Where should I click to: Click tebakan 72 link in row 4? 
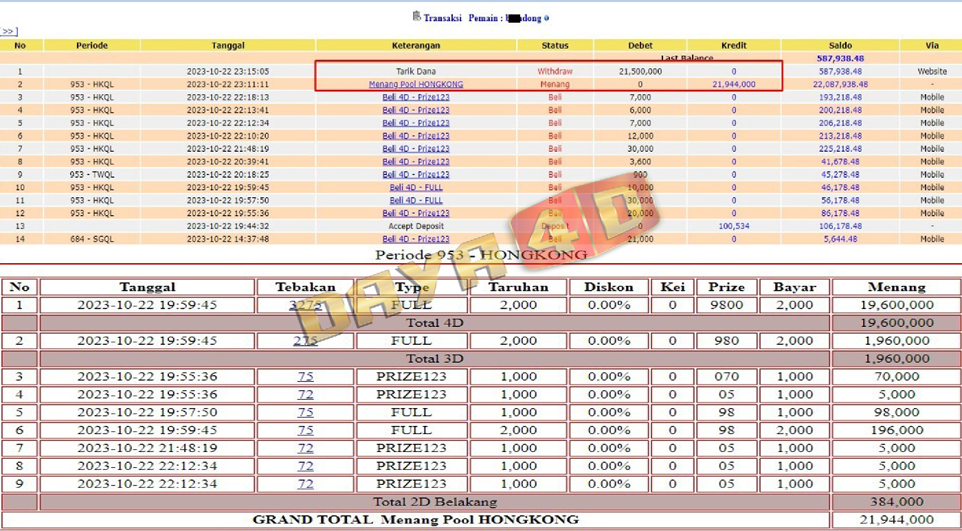tap(305, 394)
